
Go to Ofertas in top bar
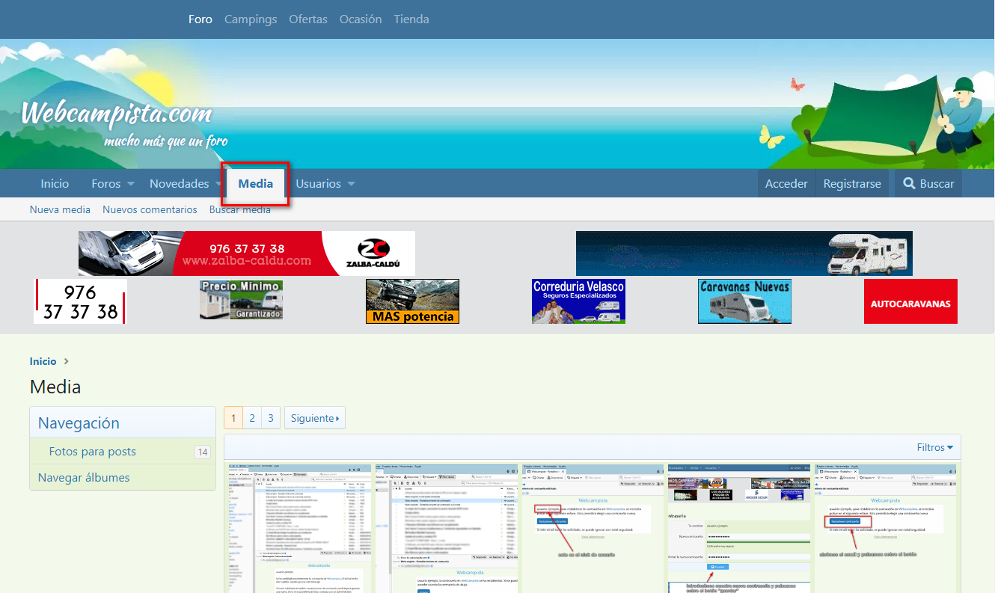[x=308, y=19]
